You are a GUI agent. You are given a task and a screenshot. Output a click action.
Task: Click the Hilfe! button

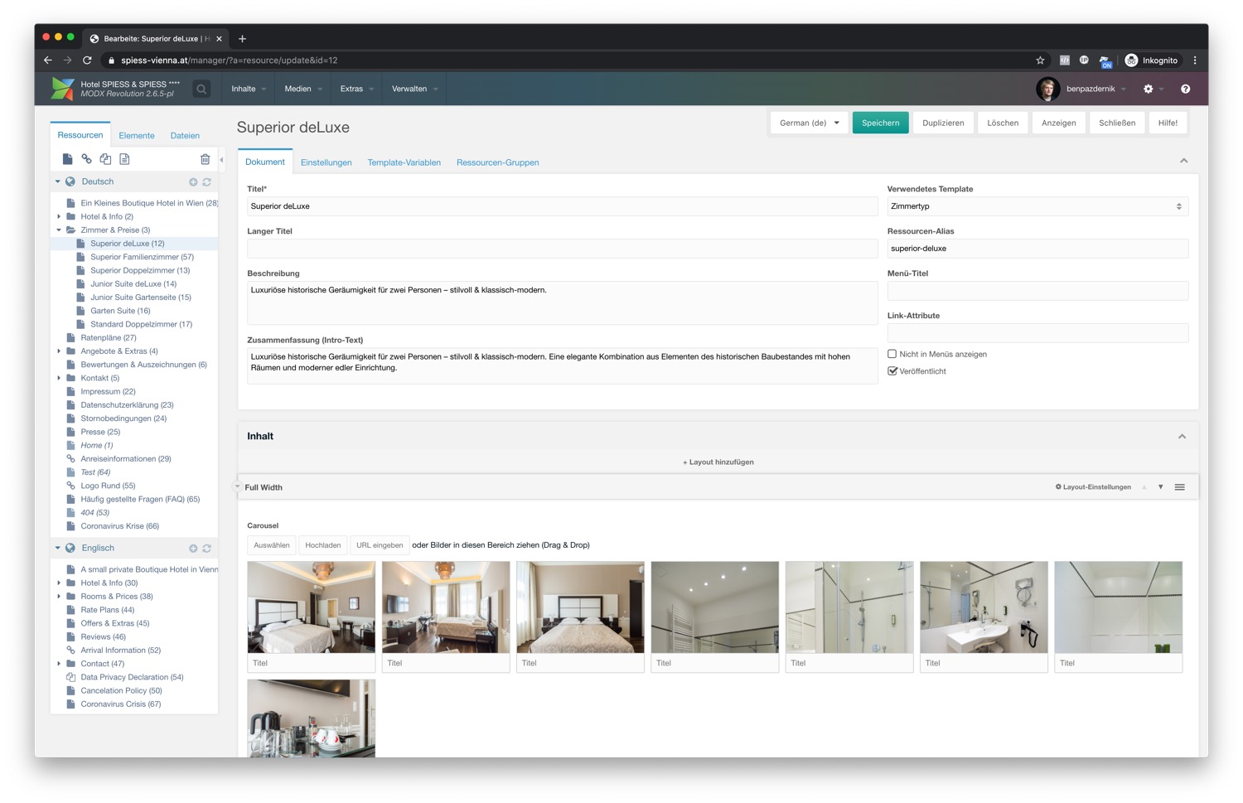point(1168,123)
